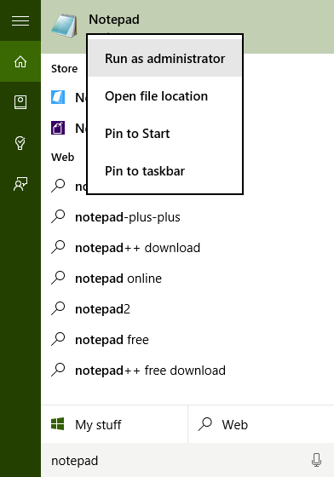Select the Home icon in sidebar
Viewport: 334px width, 477px height.
pyautogui.click(x=20, y=61)
